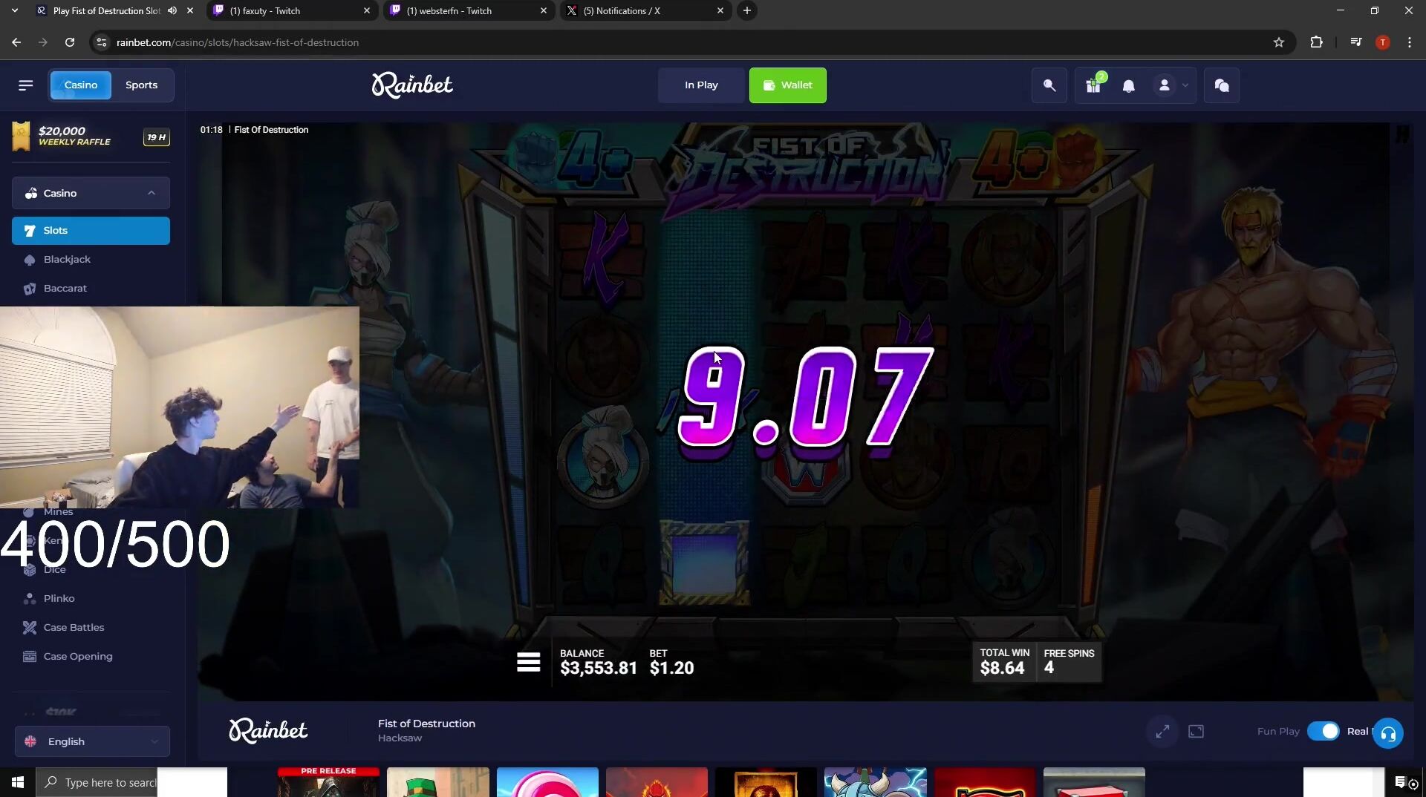
Task: Expand game to theater mode
Action: (1162, 732)
